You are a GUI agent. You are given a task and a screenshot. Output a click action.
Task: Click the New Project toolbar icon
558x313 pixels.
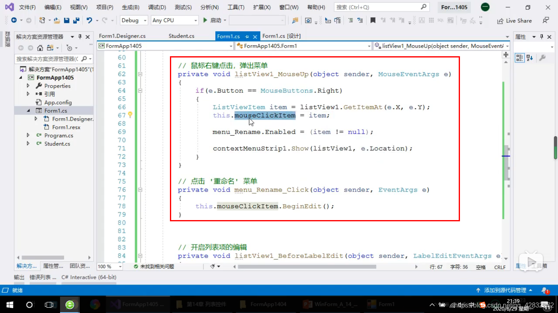pos(42,20)
